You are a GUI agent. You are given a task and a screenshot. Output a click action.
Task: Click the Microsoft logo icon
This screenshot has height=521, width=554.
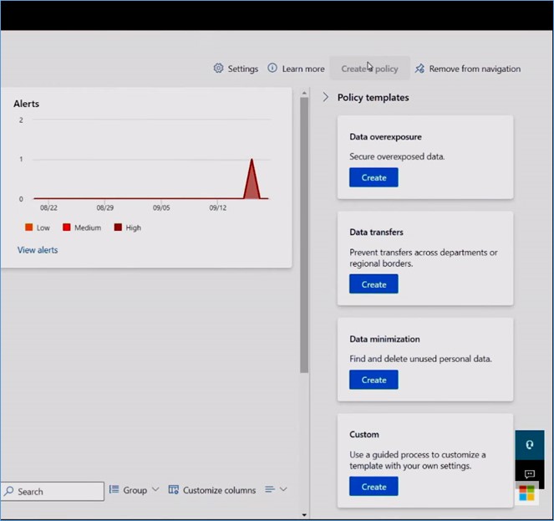(526, 495)
